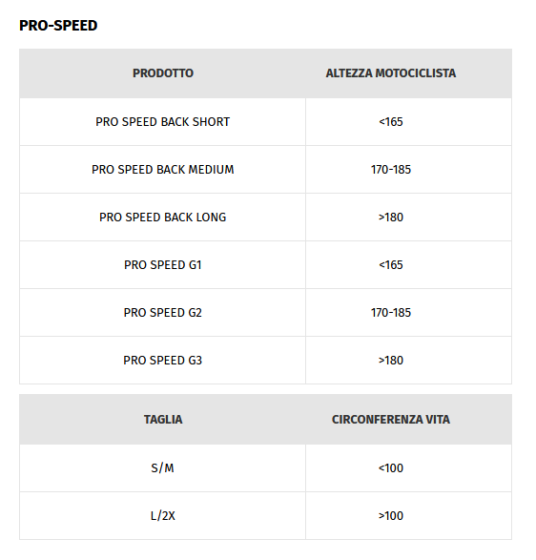
Task: Click the 170-185 height for BACK MEDIUM
Action: click(391, 169)
